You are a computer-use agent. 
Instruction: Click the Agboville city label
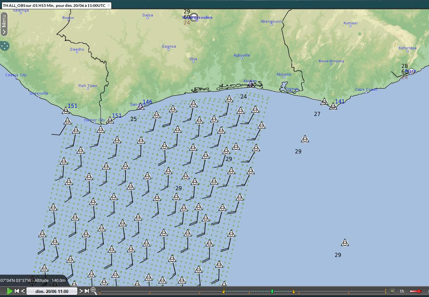click(x=242, y=55)
